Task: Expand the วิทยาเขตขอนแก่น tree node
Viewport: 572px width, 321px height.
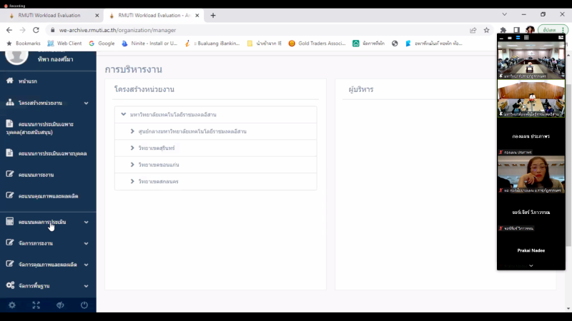Action: 132,165
